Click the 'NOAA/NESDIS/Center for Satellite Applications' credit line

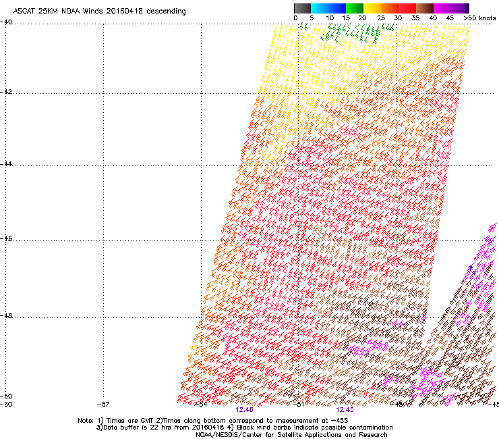291,435
